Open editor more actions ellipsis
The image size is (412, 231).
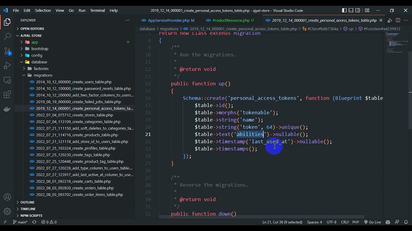406,20
